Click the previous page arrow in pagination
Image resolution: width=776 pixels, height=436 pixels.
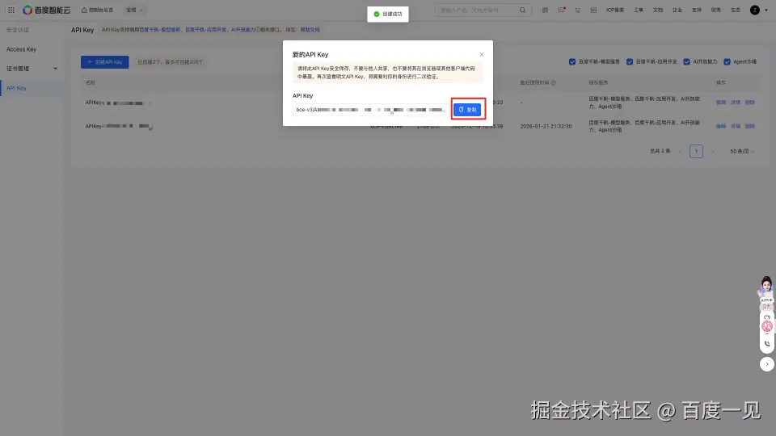click(x=680, y=151)
